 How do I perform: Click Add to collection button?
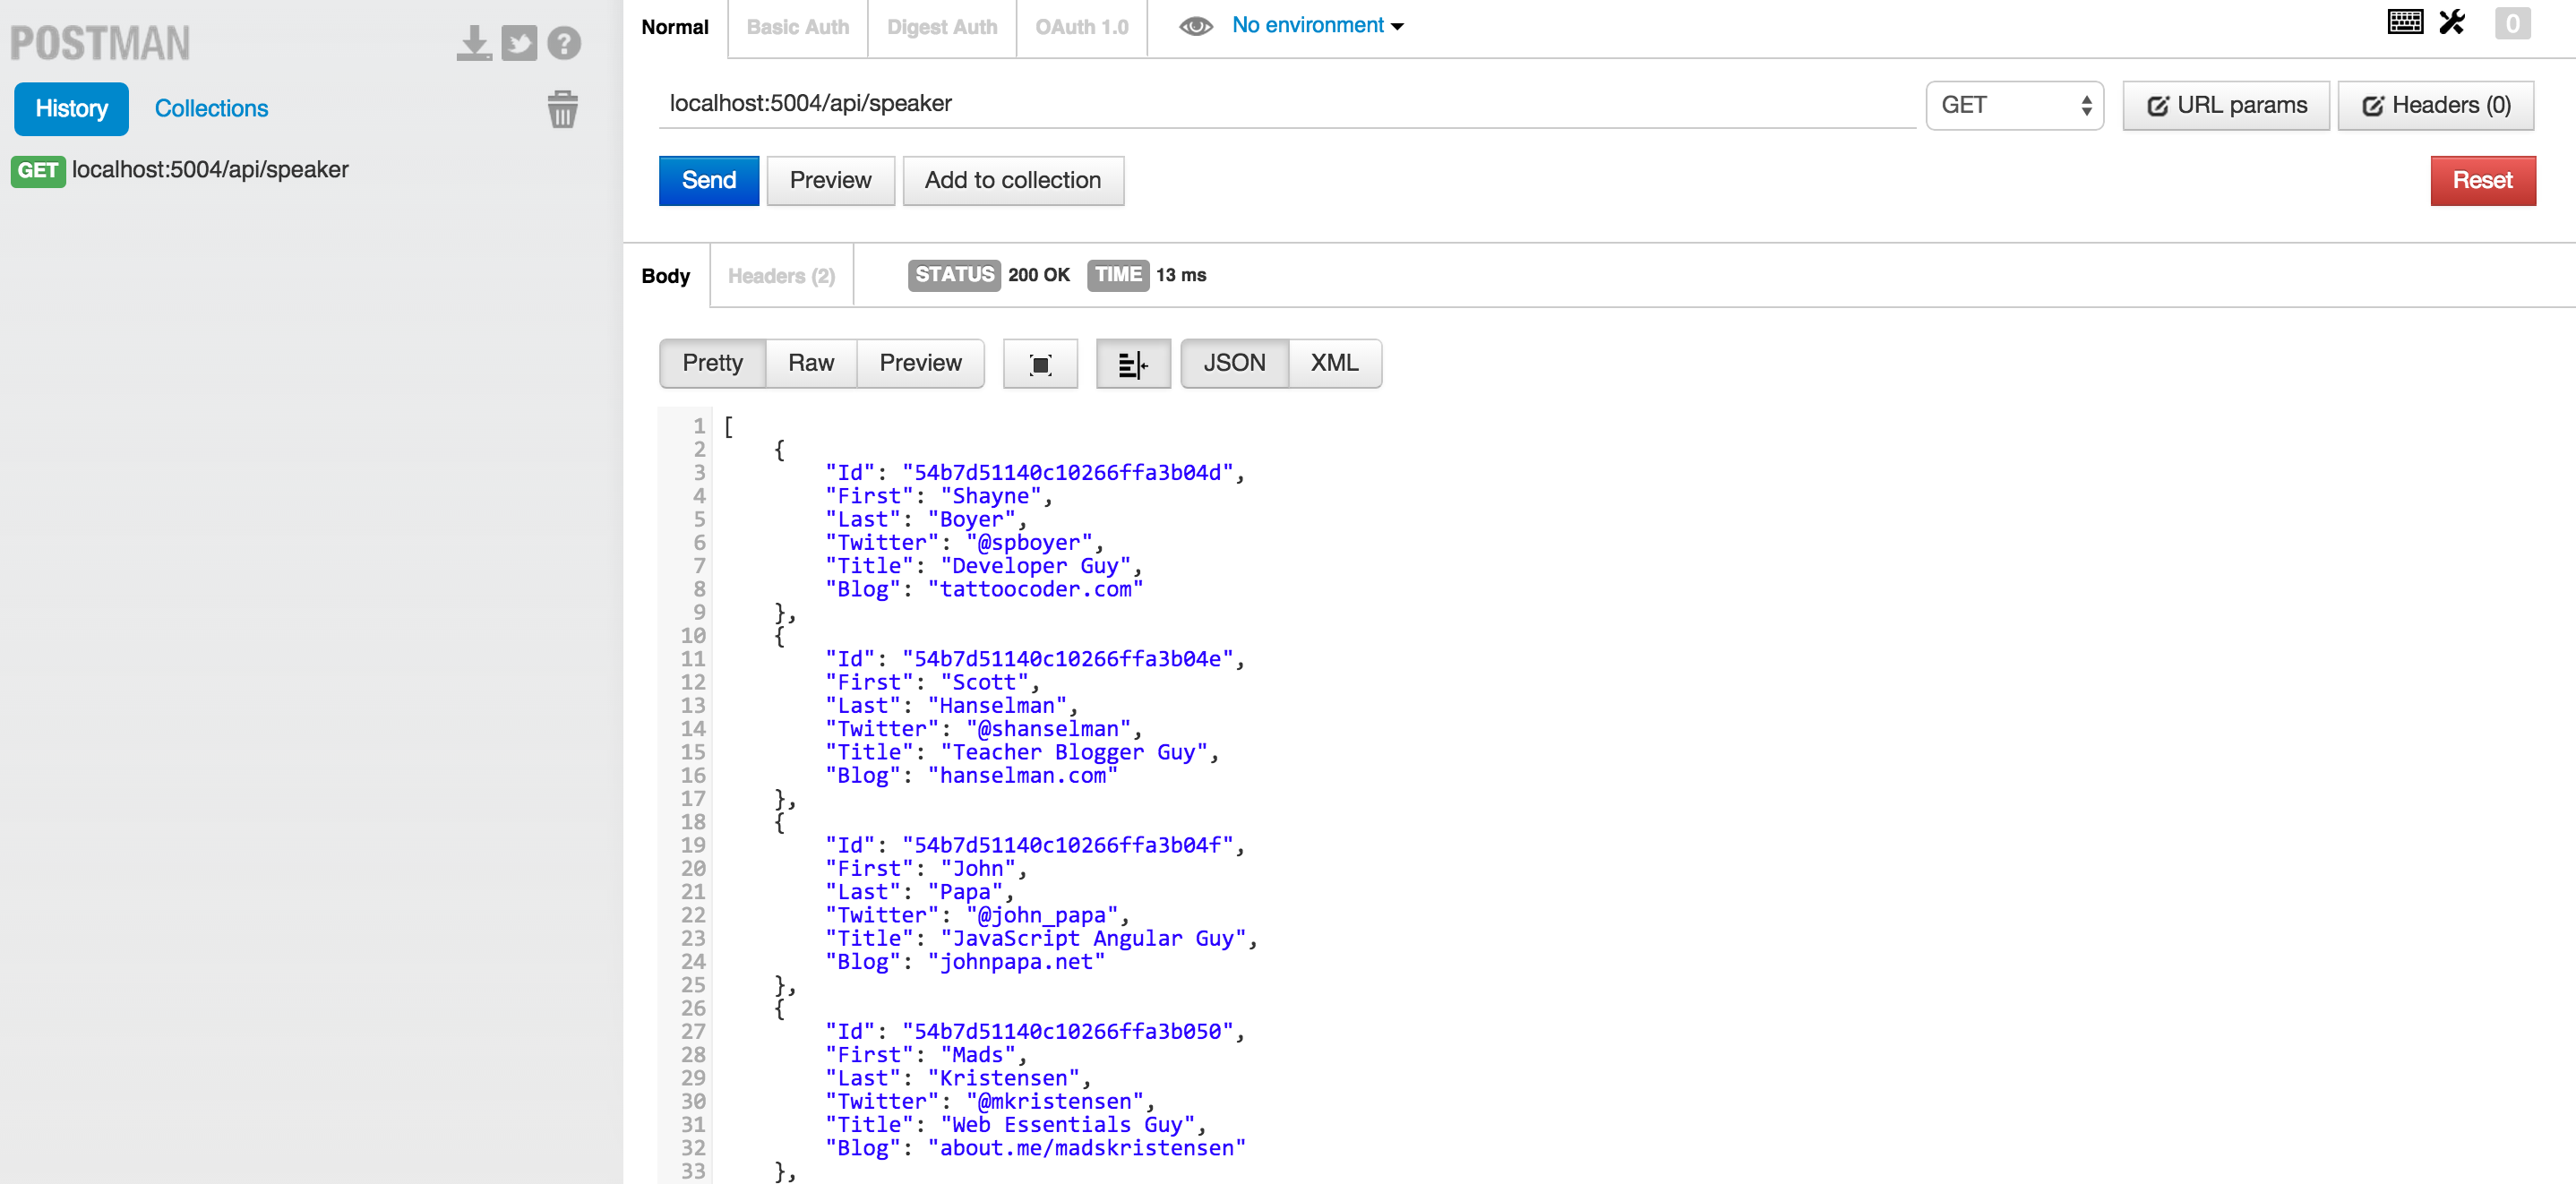point(1013,180)
